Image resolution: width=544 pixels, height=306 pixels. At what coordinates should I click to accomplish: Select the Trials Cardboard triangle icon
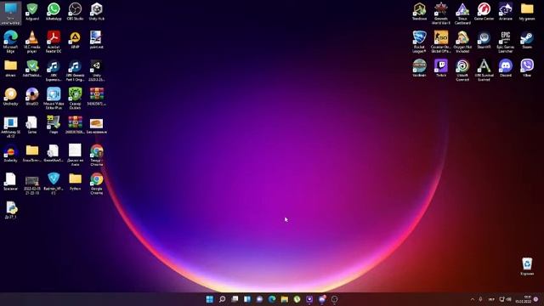tap(462, 14)
